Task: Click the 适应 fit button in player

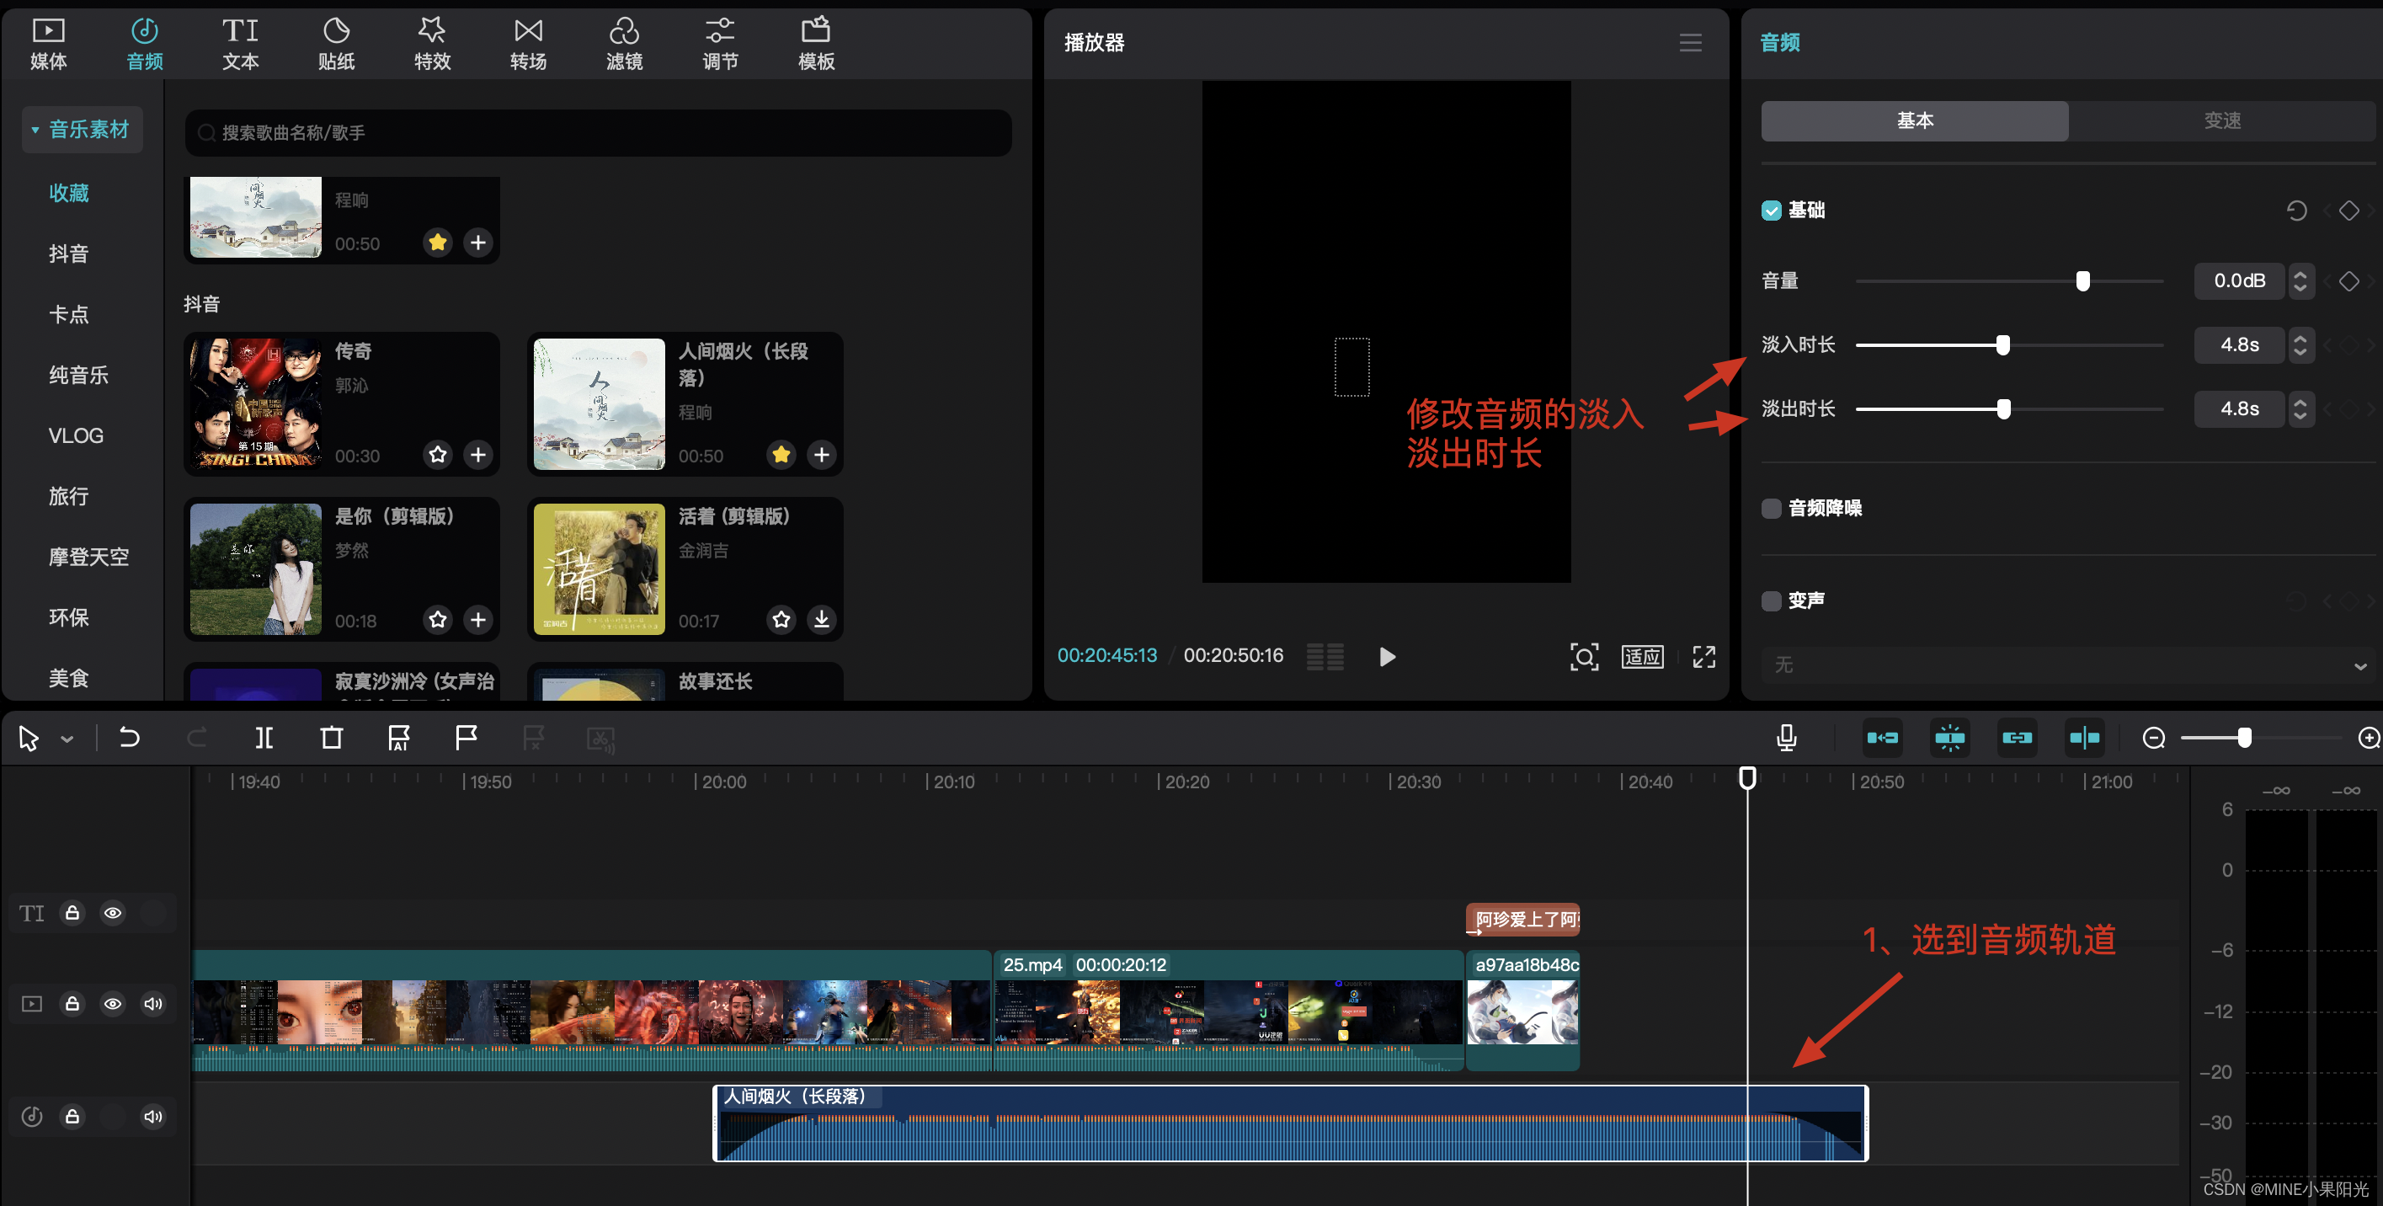Action: tap(1642, 656)
